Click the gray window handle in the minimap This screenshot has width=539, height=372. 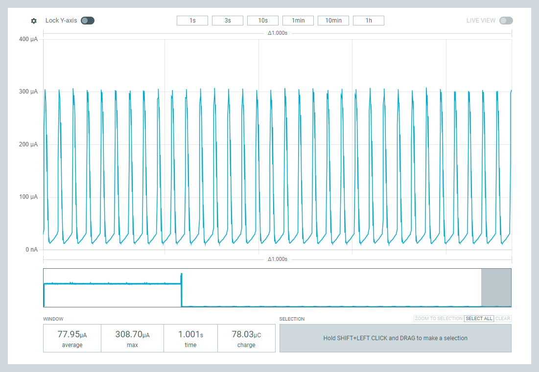pyautogui.click(x=496, y=288)
